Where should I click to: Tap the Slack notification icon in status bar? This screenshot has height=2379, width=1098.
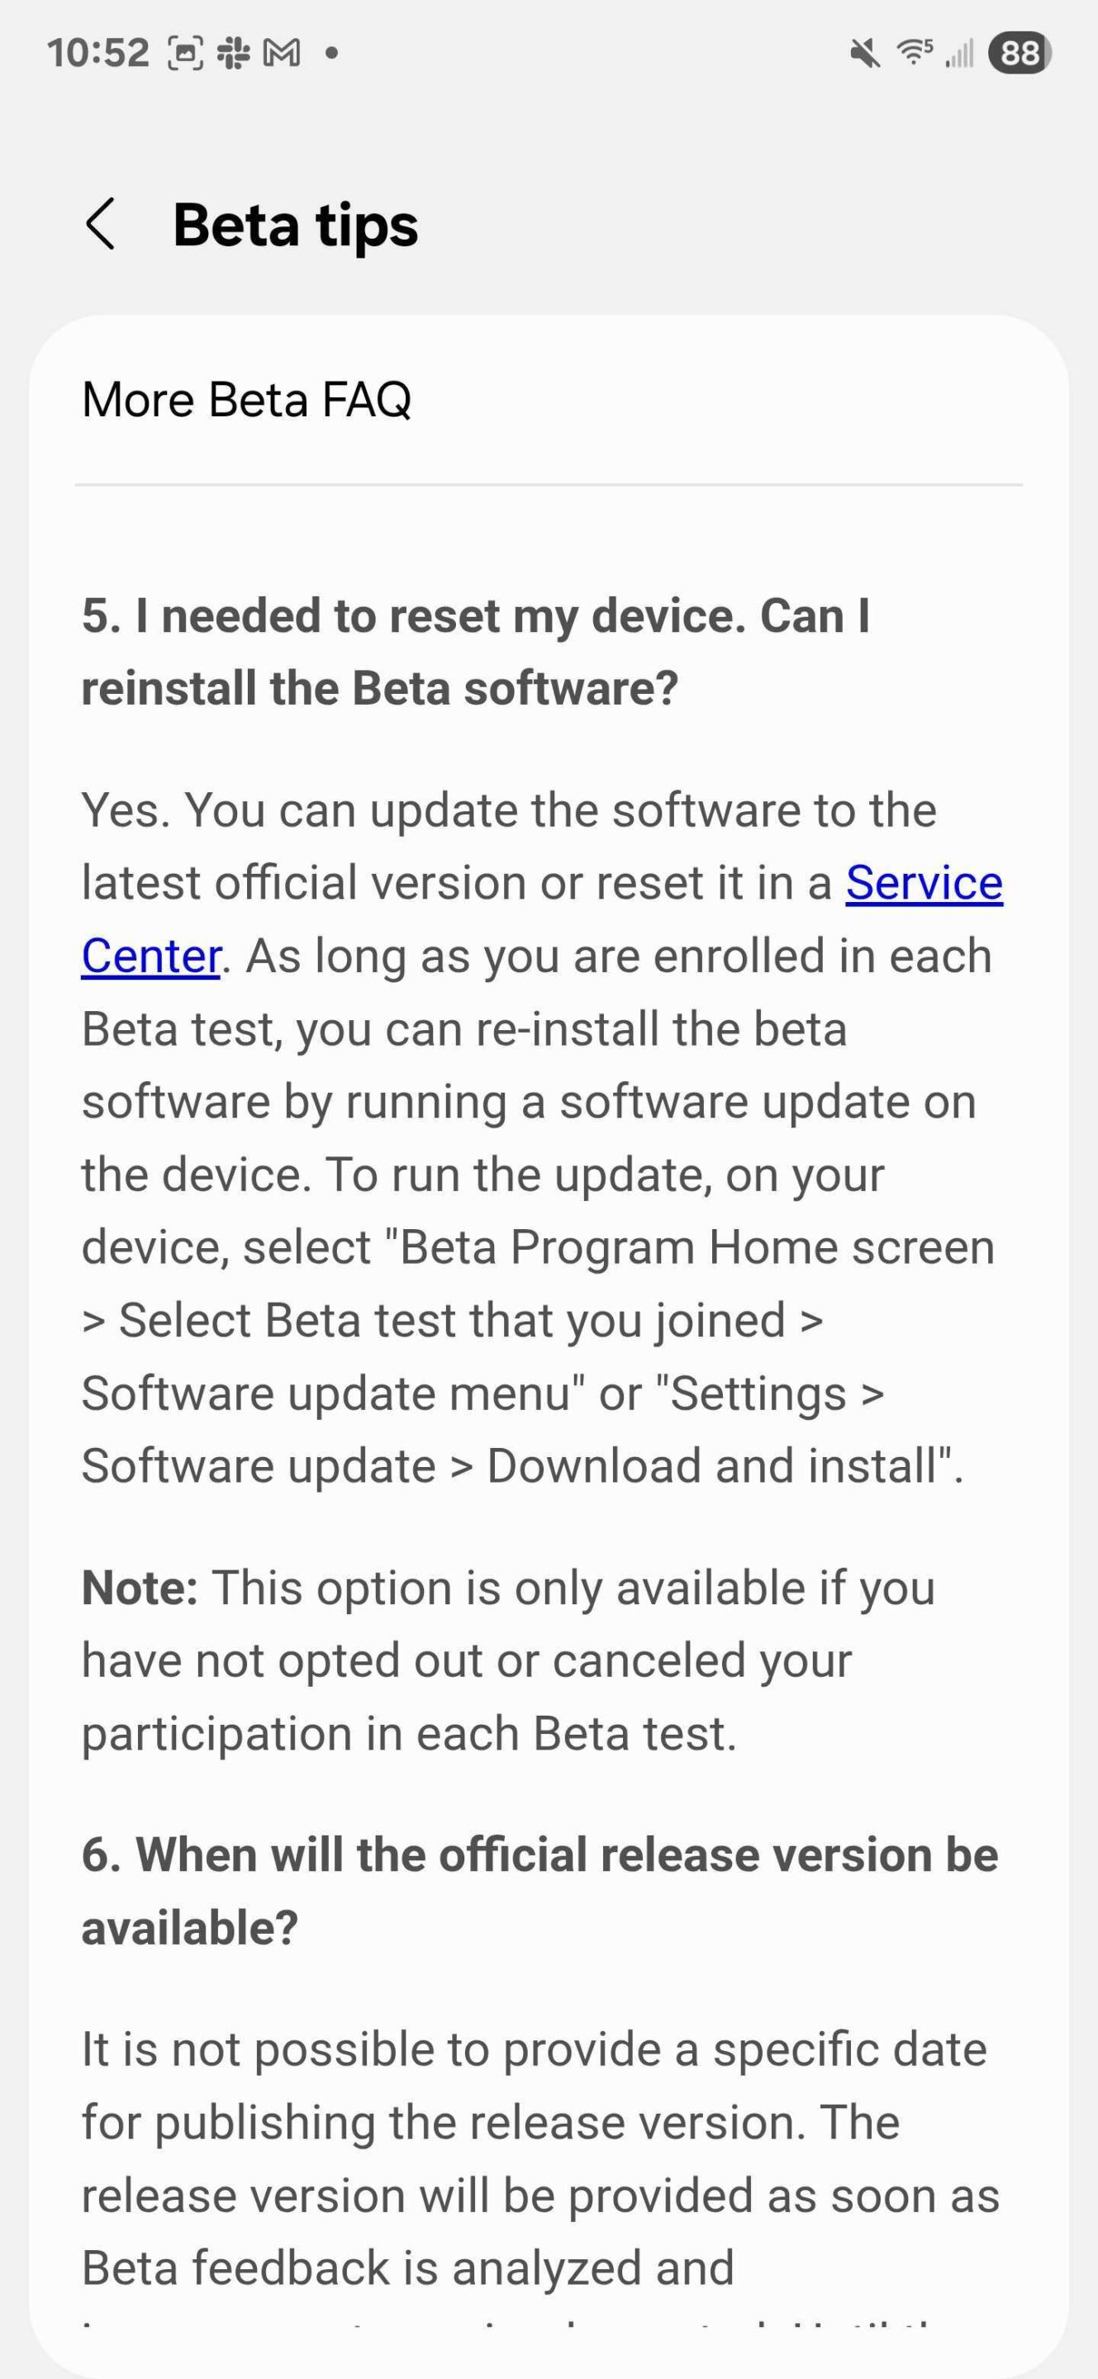tap(233, 54)
